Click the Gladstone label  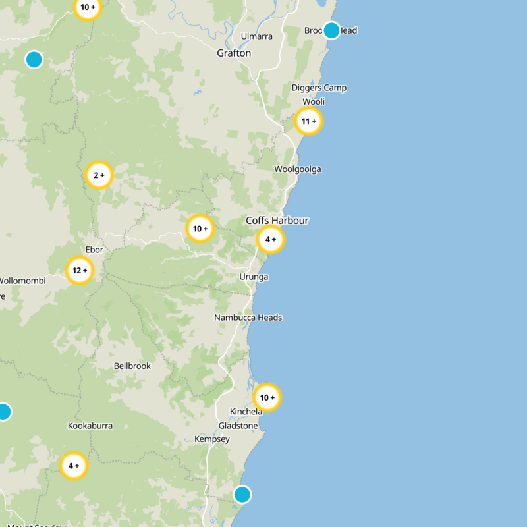click(238, 426)
